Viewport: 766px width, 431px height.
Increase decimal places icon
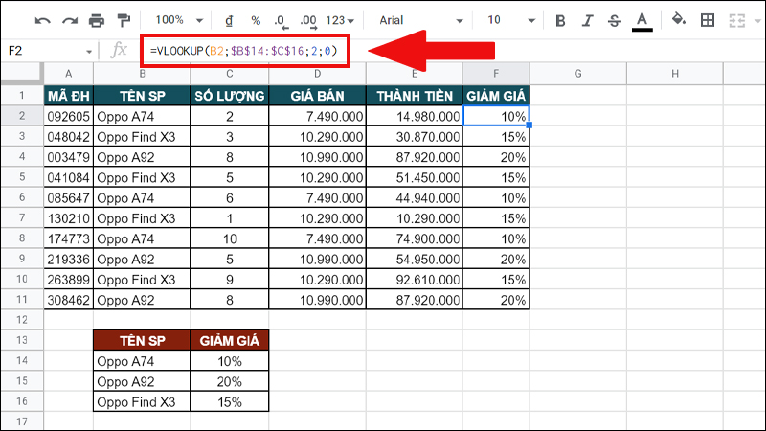click(x=308, y=21)
